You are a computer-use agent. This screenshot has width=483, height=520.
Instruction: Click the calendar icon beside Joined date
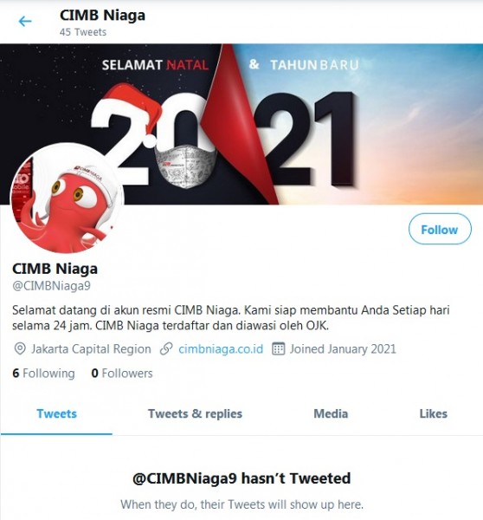coord(278,349)
